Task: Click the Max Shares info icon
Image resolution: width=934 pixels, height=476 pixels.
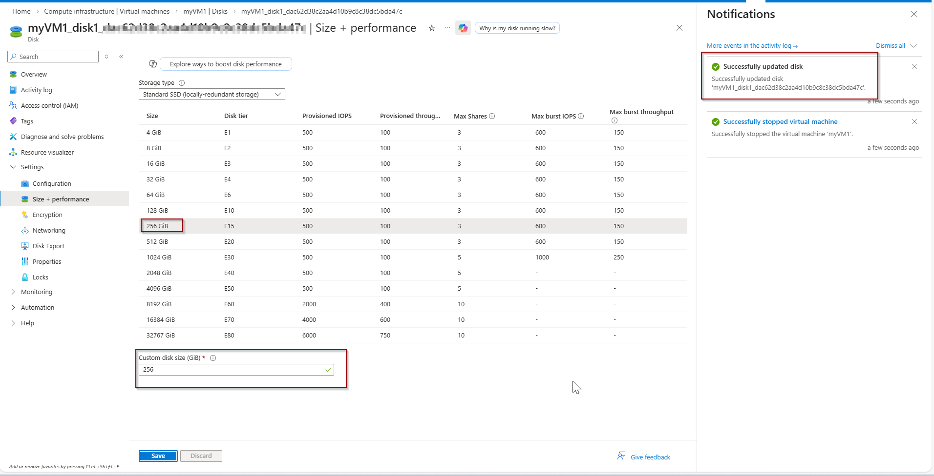Action: tap(492, 116)
